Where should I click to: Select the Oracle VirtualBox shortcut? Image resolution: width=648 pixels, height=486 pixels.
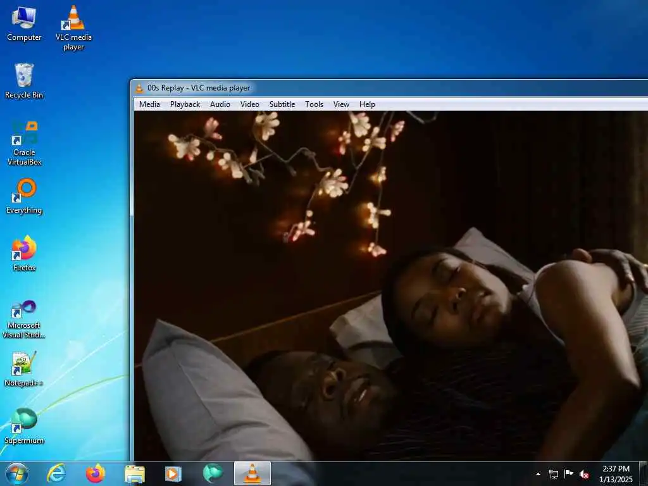24,144
